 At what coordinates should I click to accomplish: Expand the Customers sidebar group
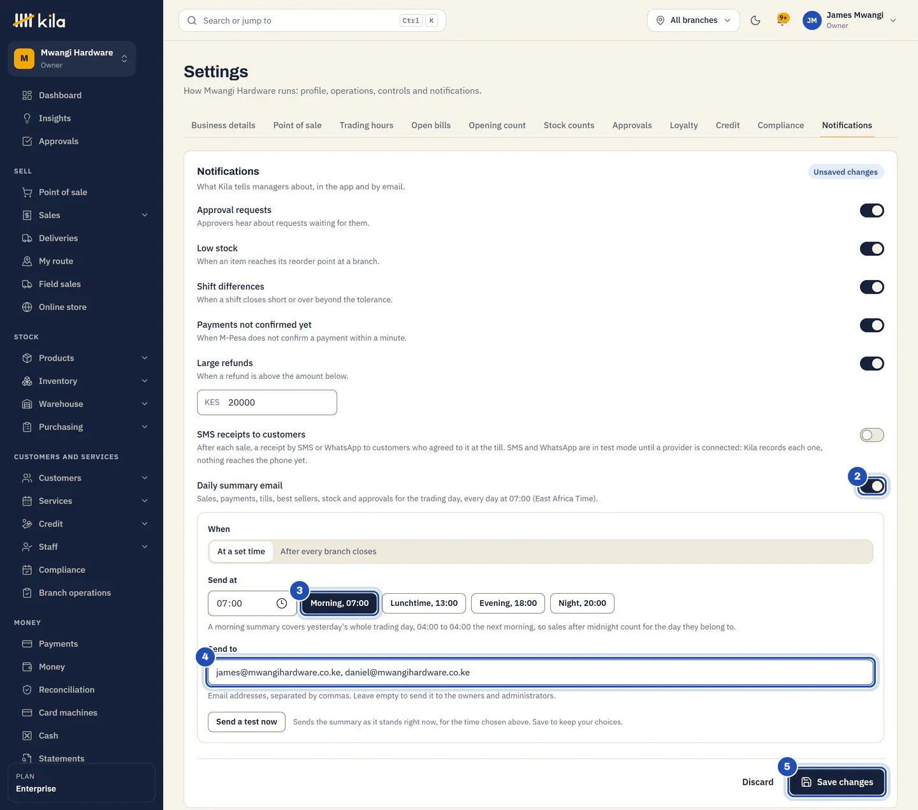[145, 478]
